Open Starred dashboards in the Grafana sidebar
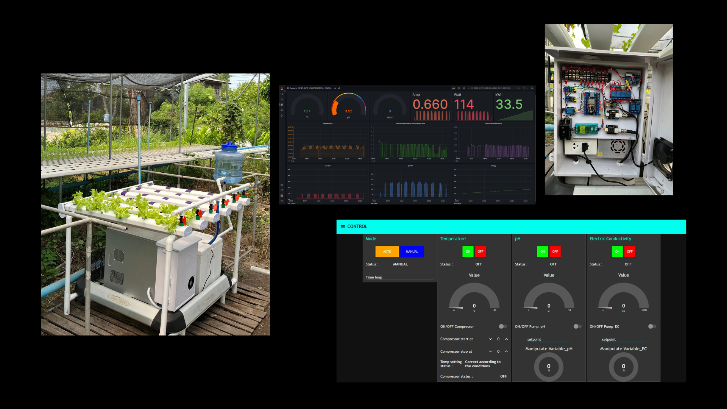 click(x=282, y=99)
